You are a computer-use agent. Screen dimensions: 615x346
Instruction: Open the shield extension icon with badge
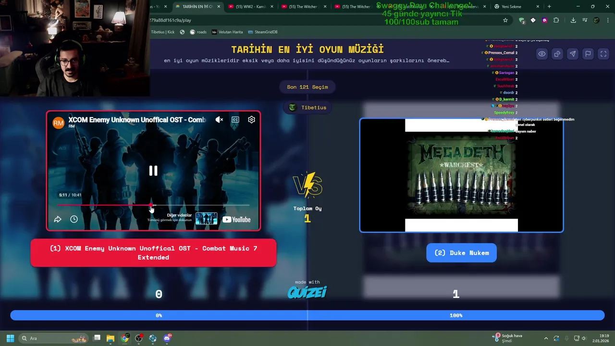(x=522, y=20)
